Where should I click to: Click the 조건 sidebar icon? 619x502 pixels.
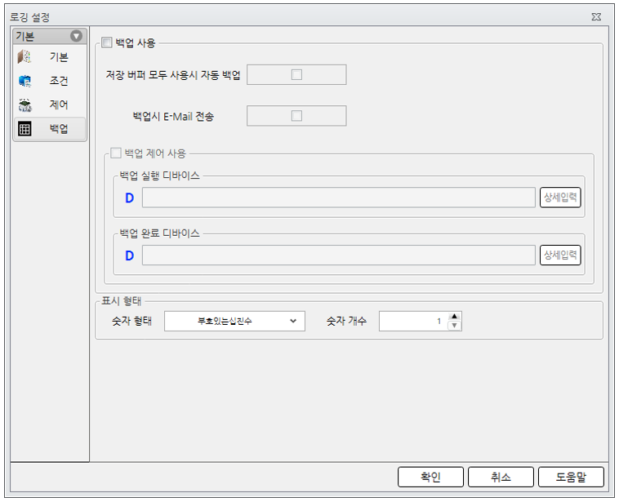[24, 81]
